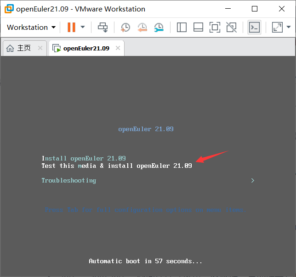This screenshot has width=296, height=277.
Task: Open the snapshot manager
Action: [x=159, y=28]
